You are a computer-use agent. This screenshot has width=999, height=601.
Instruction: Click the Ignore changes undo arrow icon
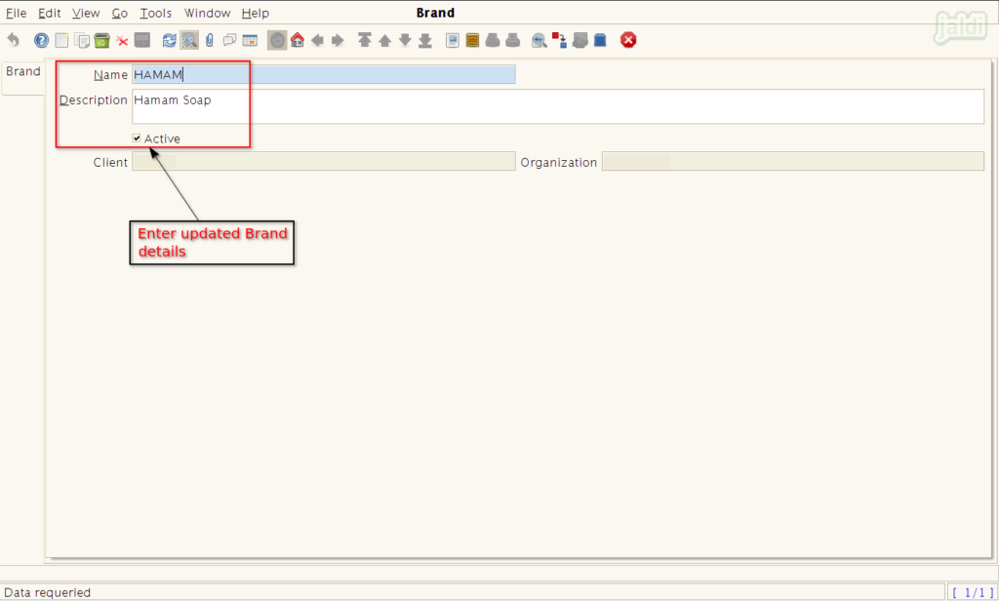pos(13,40)
